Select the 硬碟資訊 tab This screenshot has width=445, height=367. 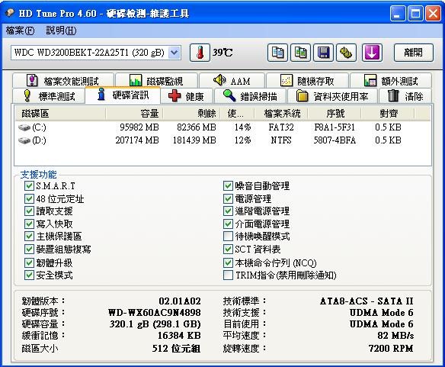pyautogui.click(x=123, y=95)
